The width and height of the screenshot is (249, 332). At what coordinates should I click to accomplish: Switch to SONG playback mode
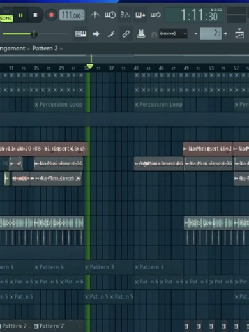(x=6, y=19)
